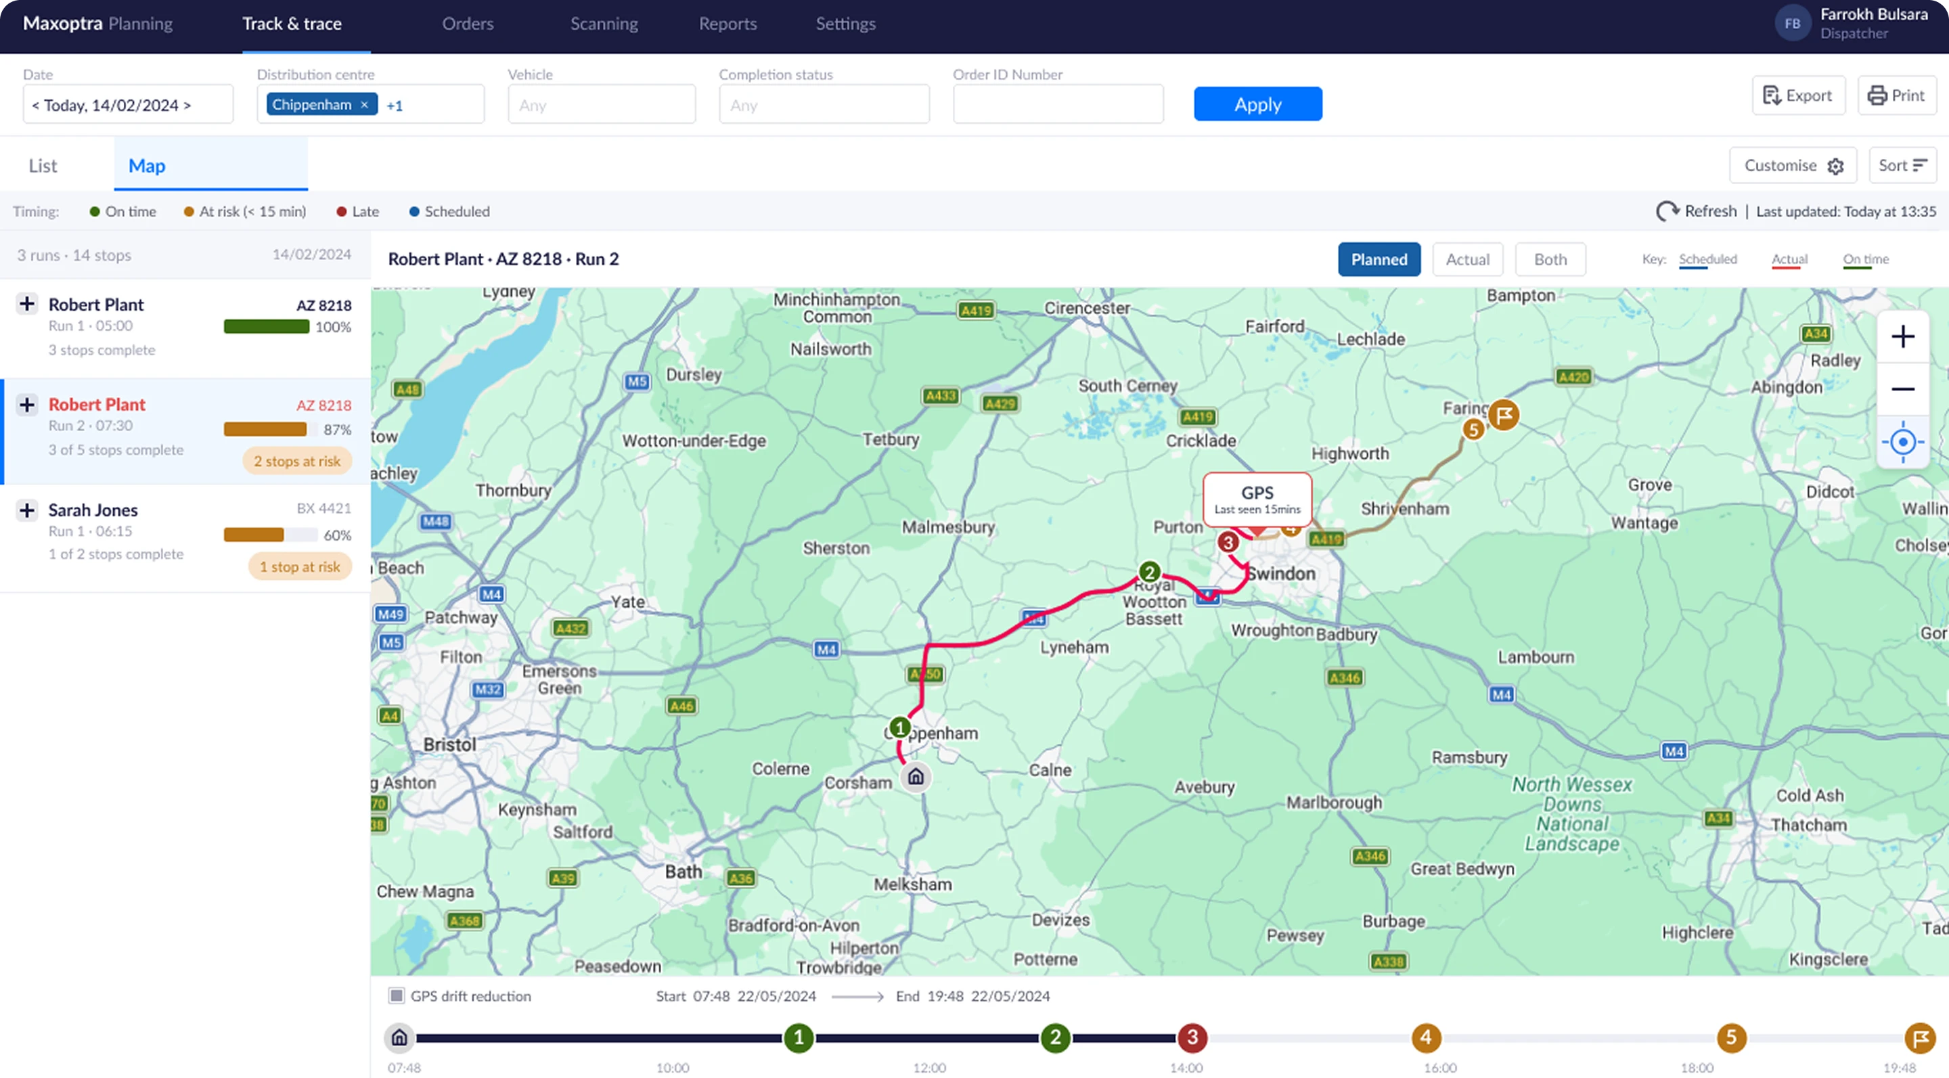Click the Actual key label

(x=1789, y=259)
